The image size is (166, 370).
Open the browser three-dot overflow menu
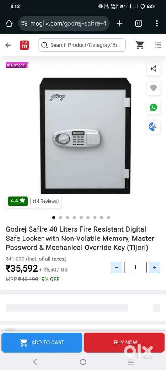point(157,23)
